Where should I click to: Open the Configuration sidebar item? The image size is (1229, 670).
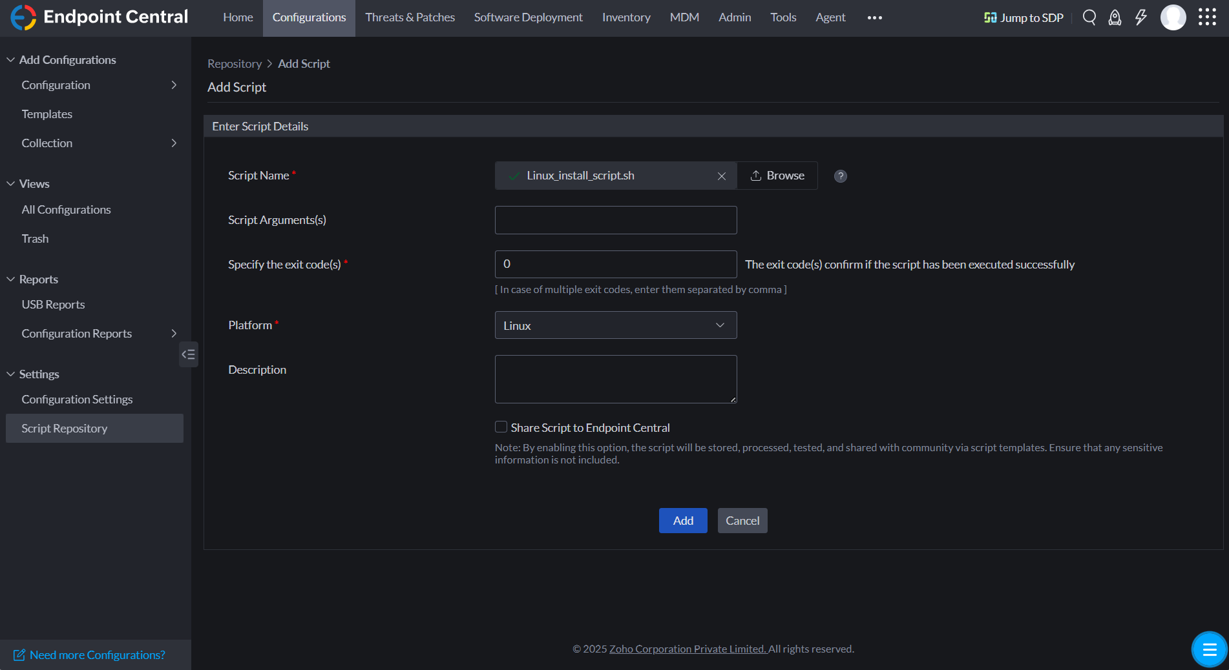[94, 85]
